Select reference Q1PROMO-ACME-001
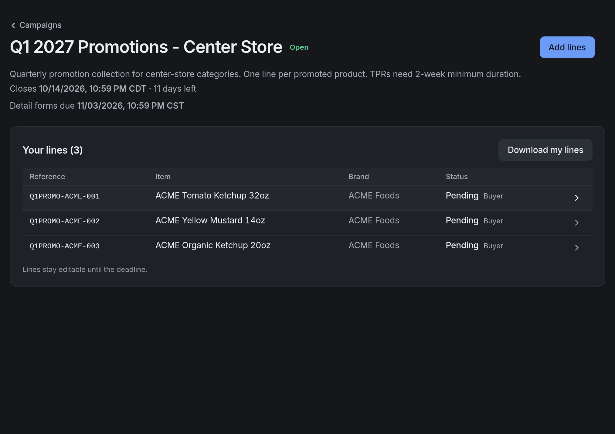 click(x=65, y=196)
